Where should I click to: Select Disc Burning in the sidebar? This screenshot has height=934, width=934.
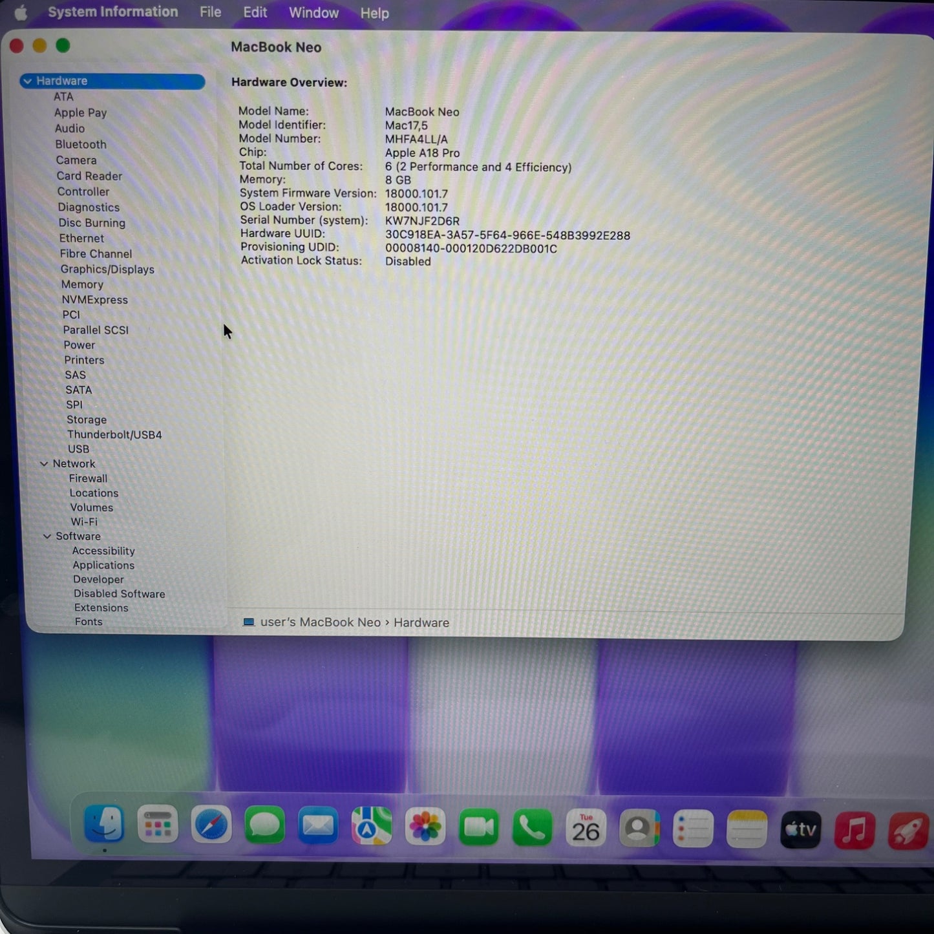(x=92, y=223)
